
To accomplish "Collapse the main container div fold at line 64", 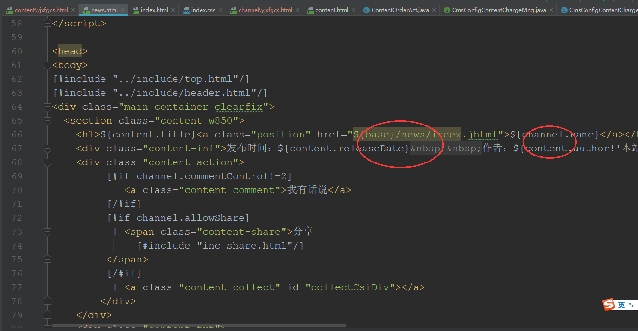I will point(47,106).
